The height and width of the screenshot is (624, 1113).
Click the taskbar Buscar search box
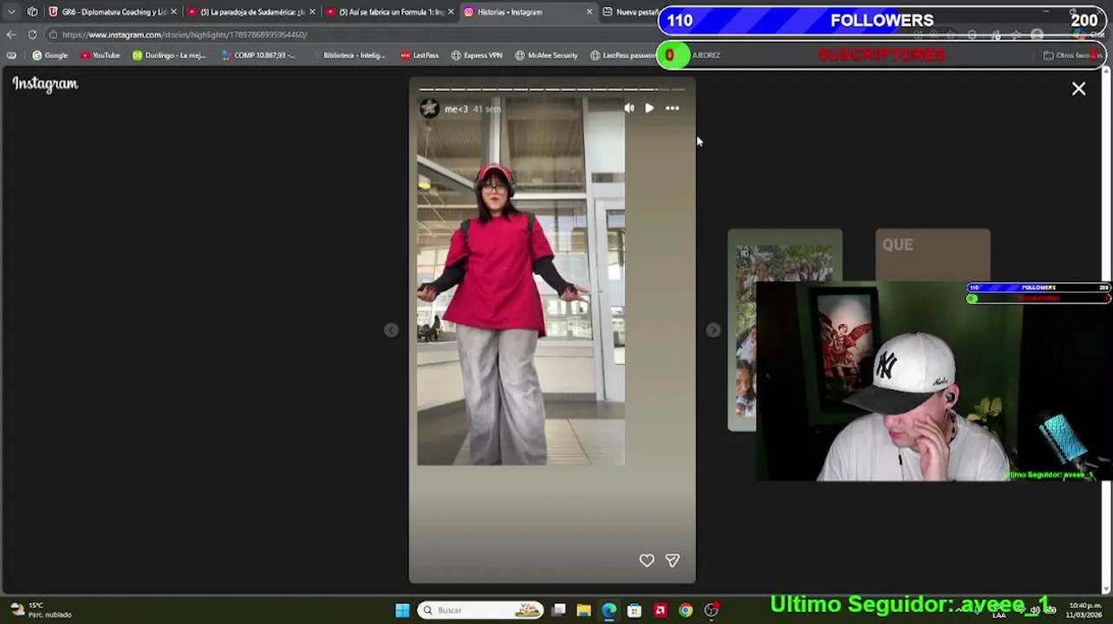479,610
